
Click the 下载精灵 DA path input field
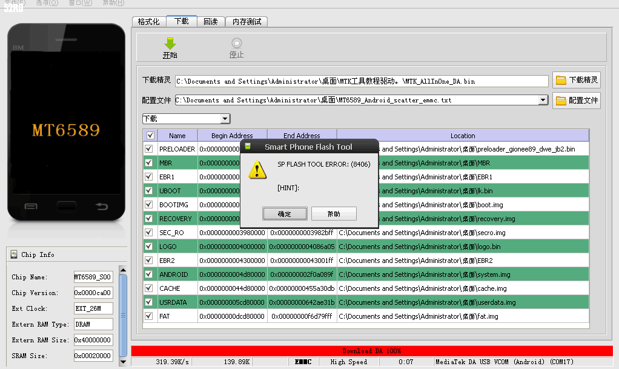point(362,81)
